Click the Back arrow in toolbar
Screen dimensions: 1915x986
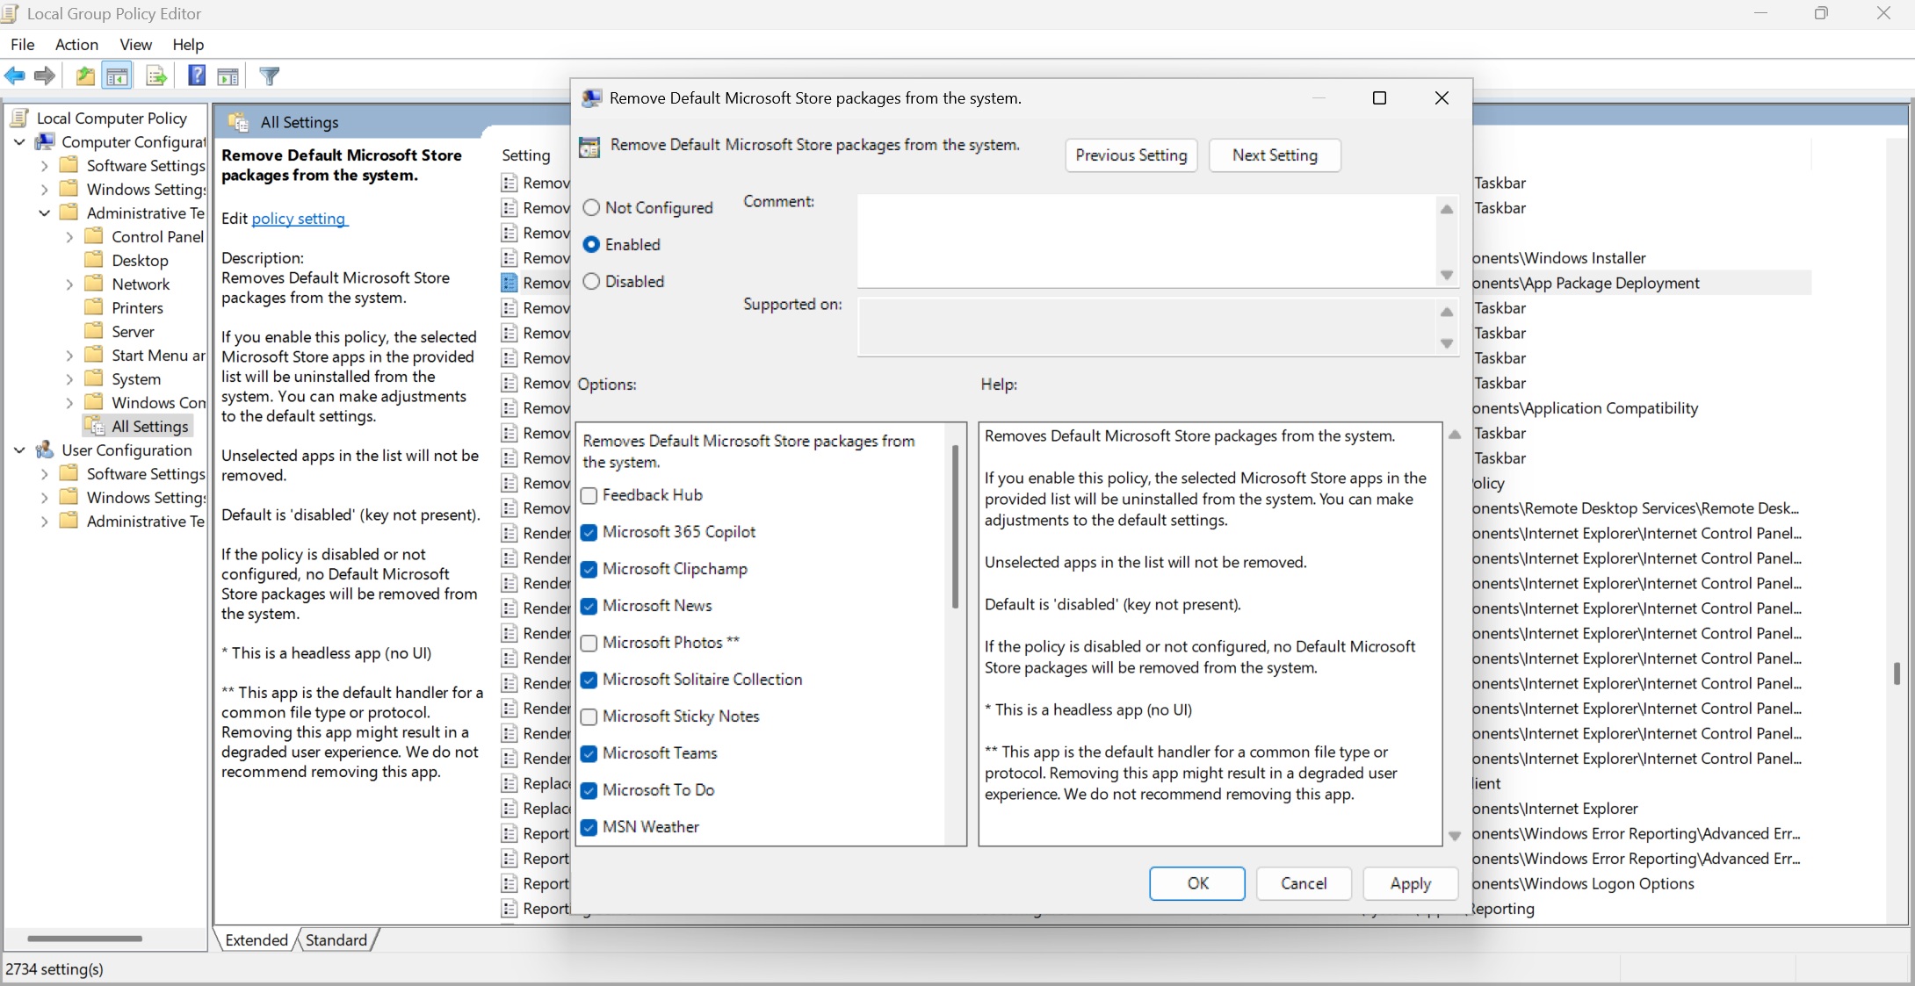point(15,76)
